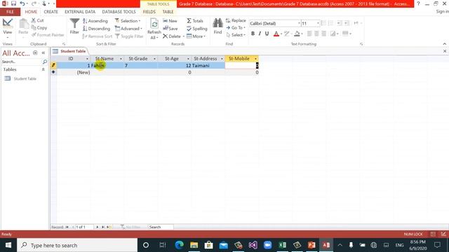
Task: Click the navigation pane Search field
Action: point(22,62)
